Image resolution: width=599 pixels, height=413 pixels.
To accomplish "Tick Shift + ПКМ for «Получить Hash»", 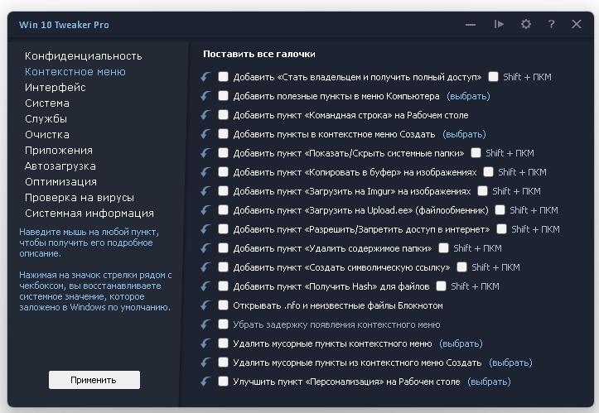I will click(442, 286).
